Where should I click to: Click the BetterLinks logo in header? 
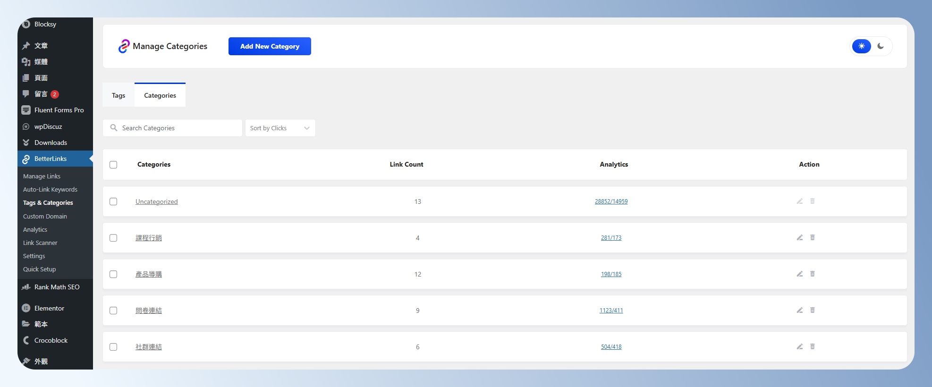coord(124,46)
